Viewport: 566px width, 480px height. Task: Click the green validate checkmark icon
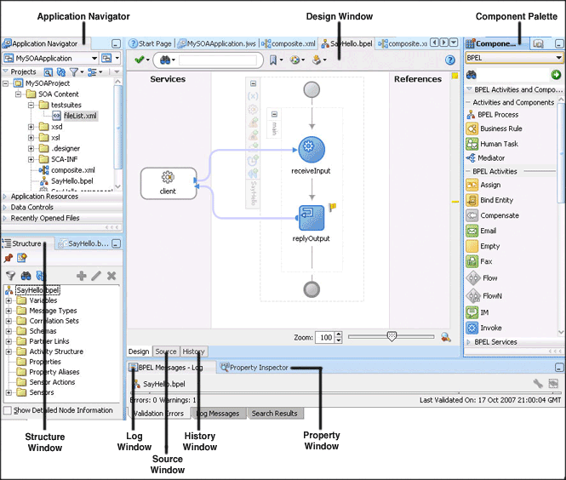point(140,60)
